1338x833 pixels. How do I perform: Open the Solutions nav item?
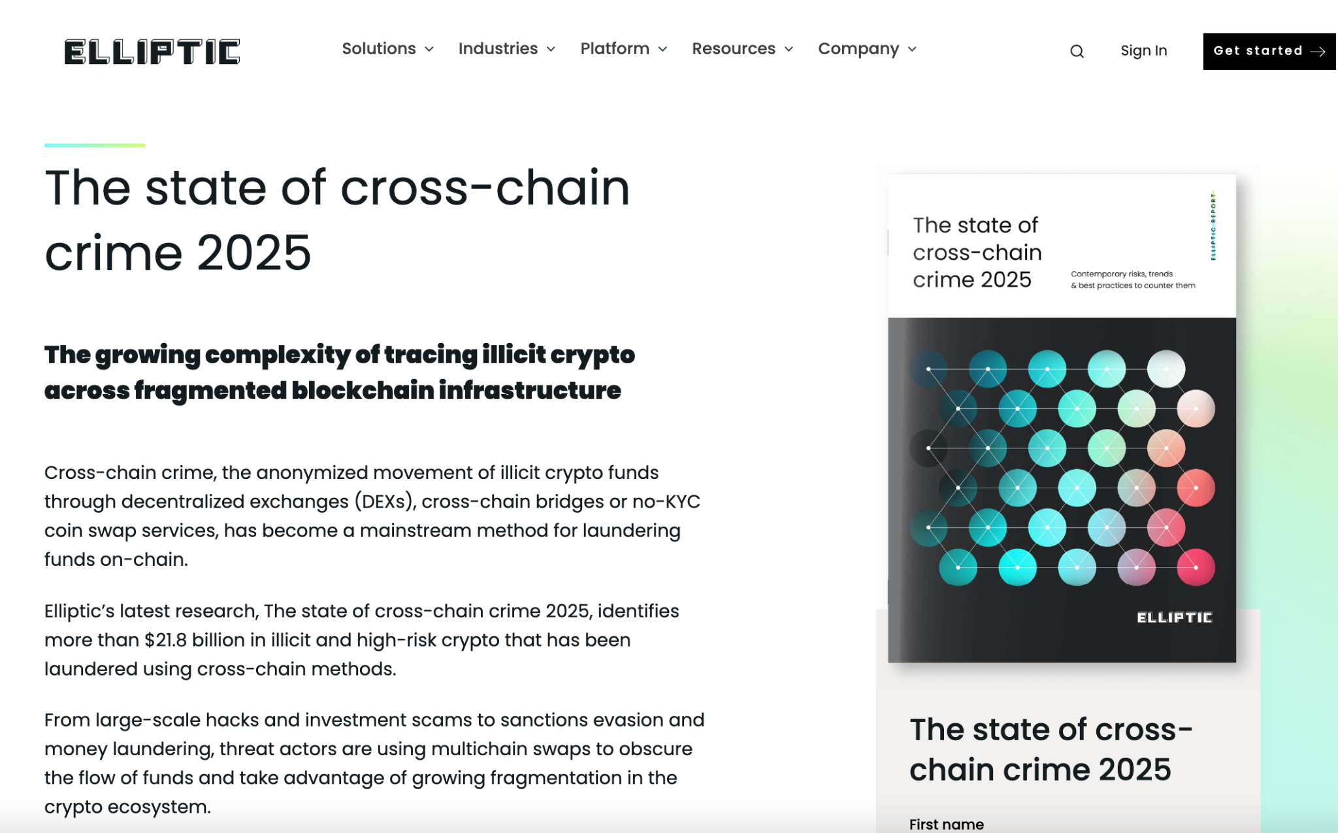pos(379,49)
